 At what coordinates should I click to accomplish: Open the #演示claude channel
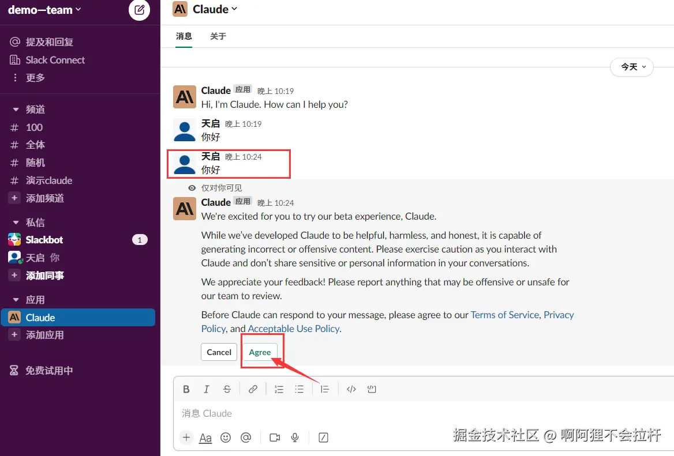click(x=48, y=181)
